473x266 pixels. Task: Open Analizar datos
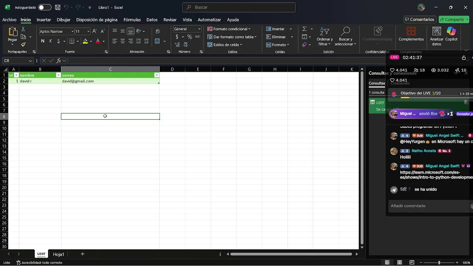point(437,37)
